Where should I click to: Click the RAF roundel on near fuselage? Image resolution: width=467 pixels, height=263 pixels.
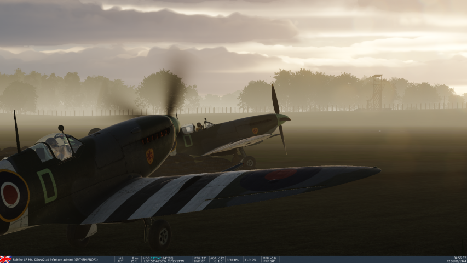click(x=11, y=195)
